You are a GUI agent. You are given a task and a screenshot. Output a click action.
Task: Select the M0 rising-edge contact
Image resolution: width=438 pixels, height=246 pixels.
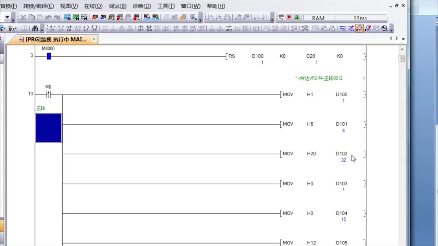48,95
